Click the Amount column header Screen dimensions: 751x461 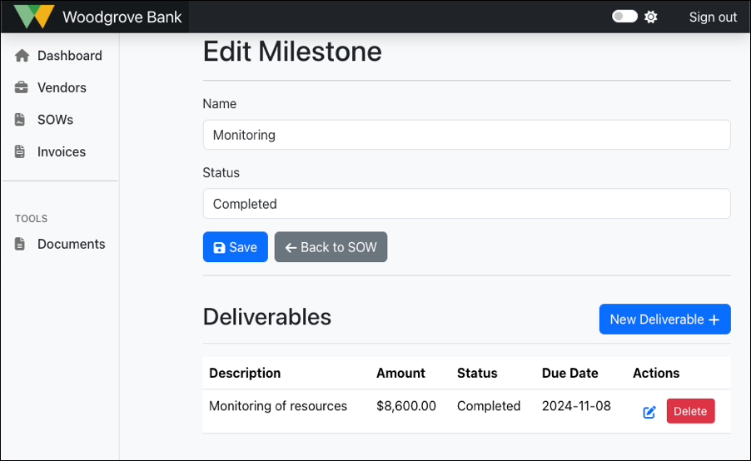(x=400, y=373)
